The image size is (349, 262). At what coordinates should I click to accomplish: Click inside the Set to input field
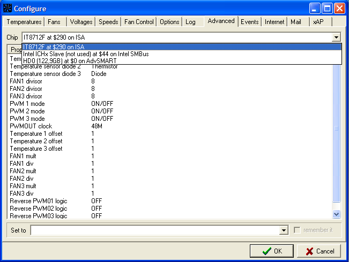pos(155,230)
